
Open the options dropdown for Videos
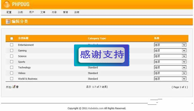170,73
